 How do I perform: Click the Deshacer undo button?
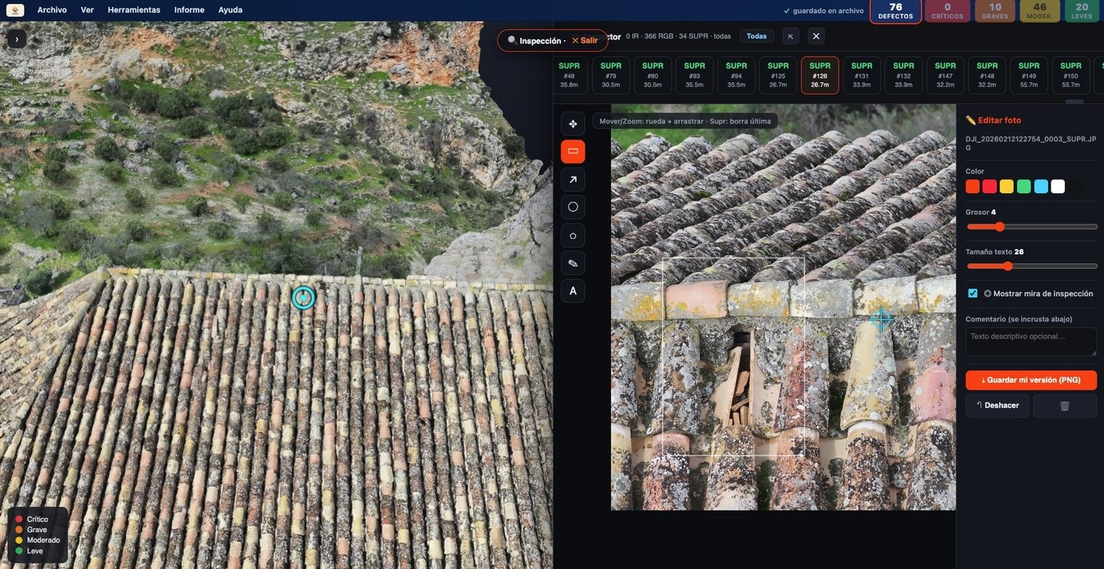click(998, 405)
